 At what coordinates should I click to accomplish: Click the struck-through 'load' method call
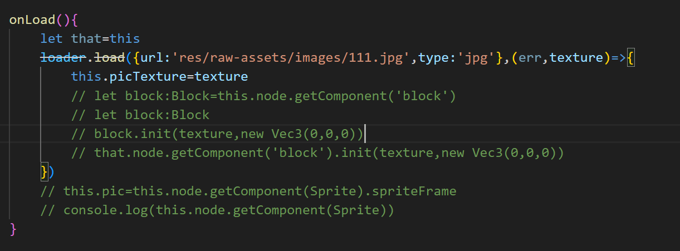click(109, 57)
